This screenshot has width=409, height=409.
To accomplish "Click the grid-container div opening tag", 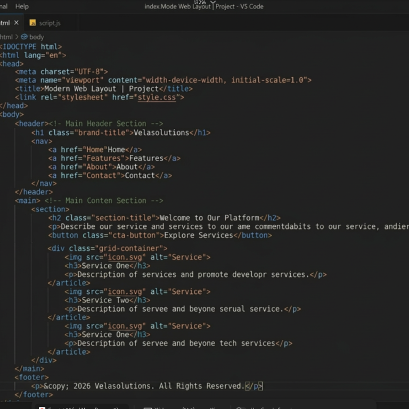I will tap(108, 248).
